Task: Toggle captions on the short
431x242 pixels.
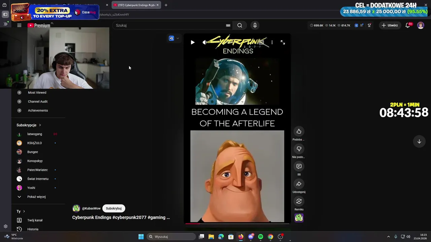Action: pyautogui.click(x=261, y=42)
